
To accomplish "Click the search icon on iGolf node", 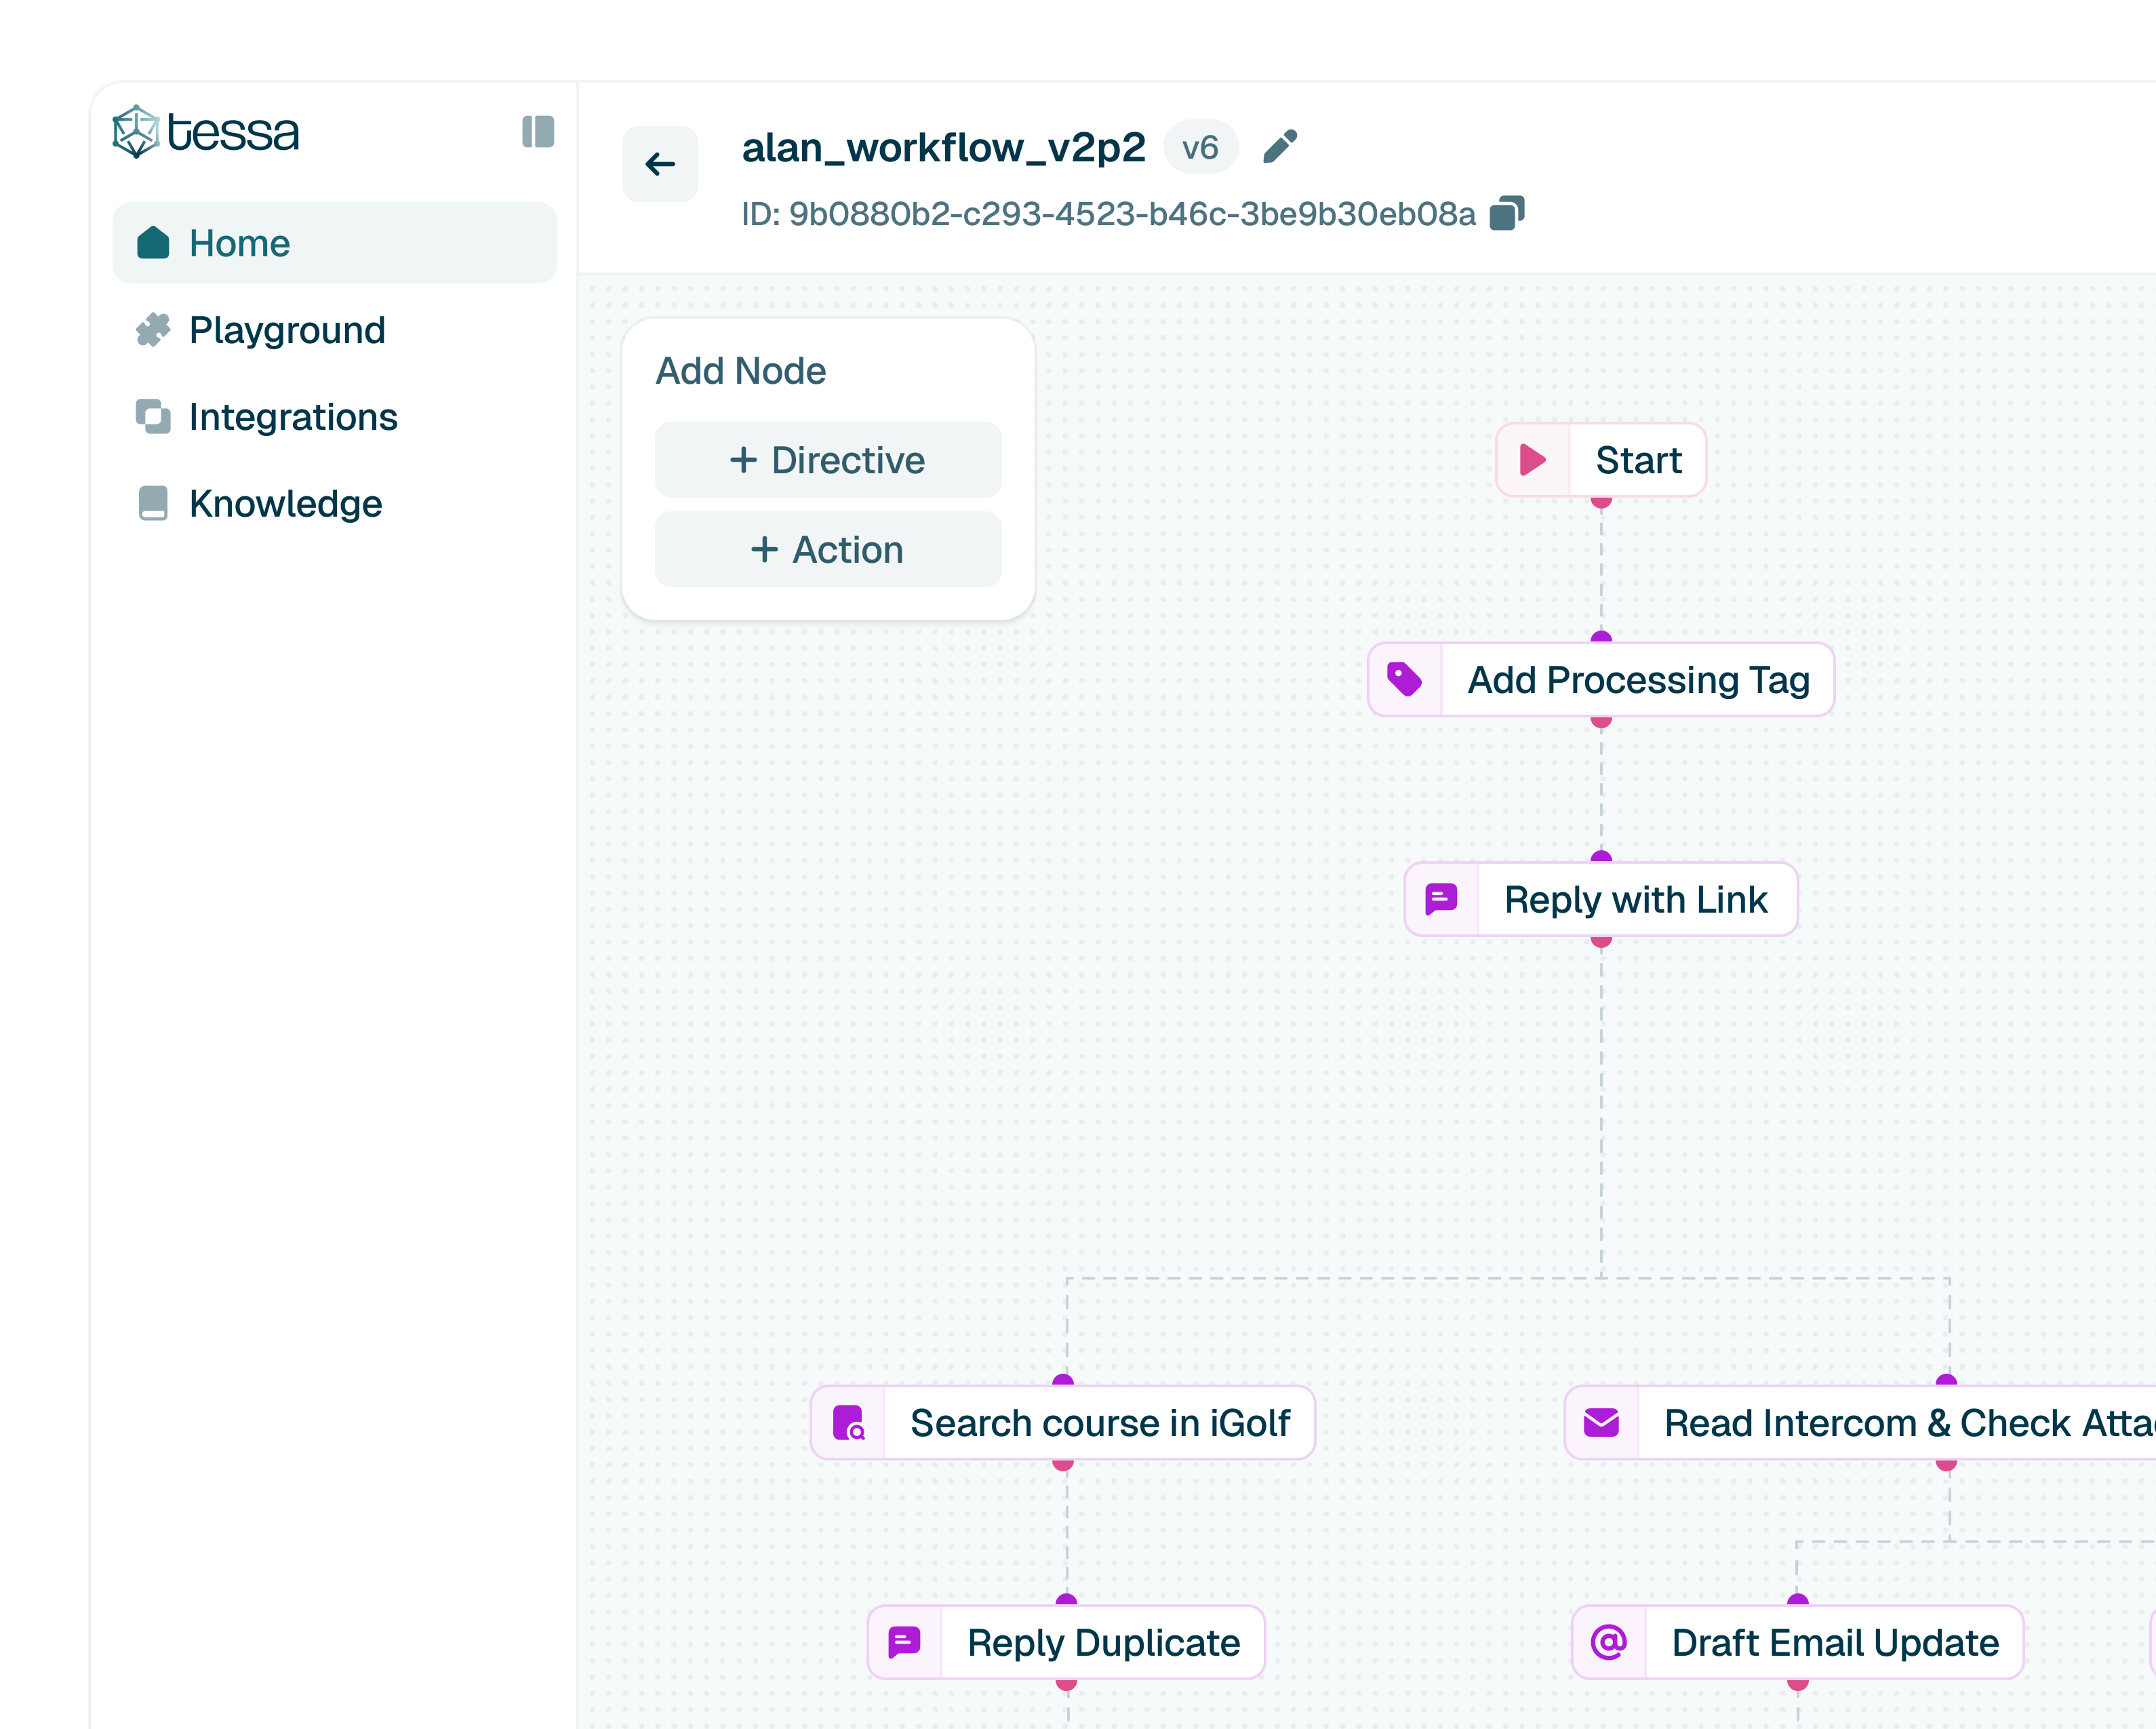I will point(848,1423).
